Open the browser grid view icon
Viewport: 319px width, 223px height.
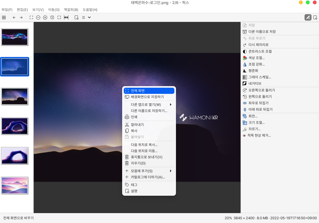[x=4, y=17]
